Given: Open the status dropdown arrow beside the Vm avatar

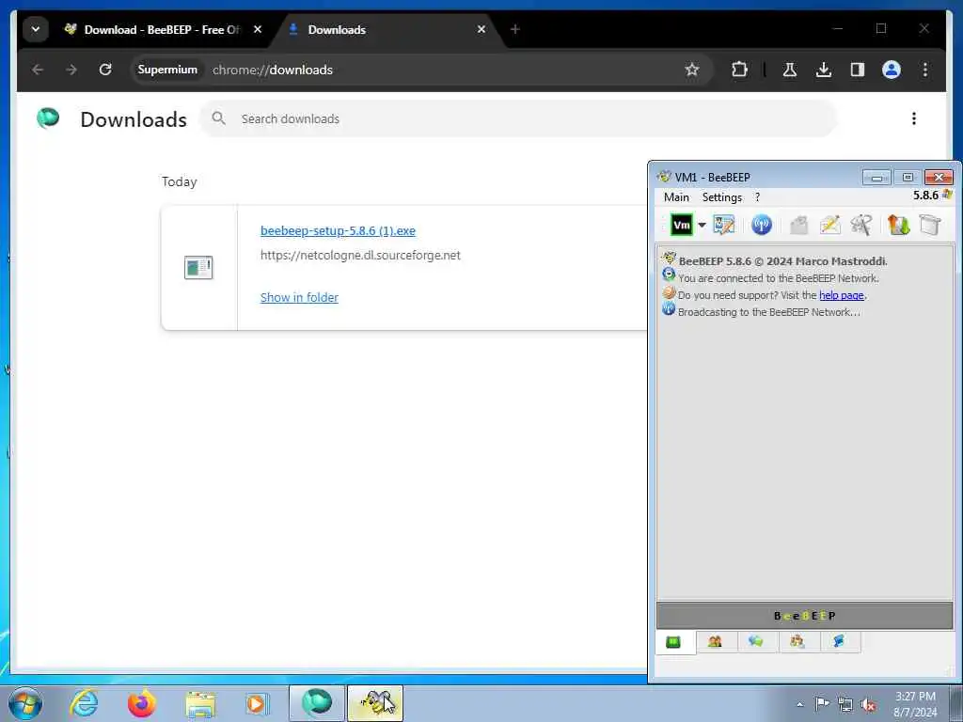Looking at the screenshot, I should 702,226.
